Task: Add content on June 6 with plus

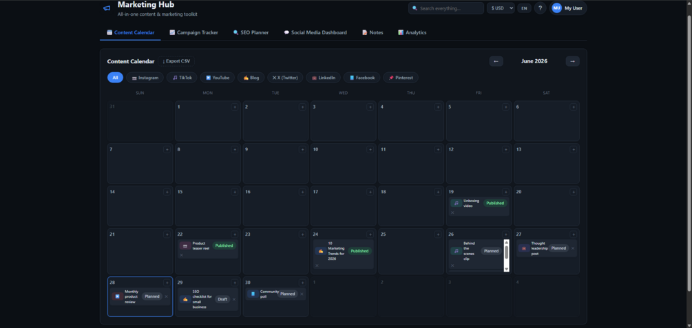Action: point(574,107)
